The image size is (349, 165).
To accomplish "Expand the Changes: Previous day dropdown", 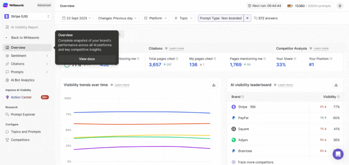I will coord(118,18).
